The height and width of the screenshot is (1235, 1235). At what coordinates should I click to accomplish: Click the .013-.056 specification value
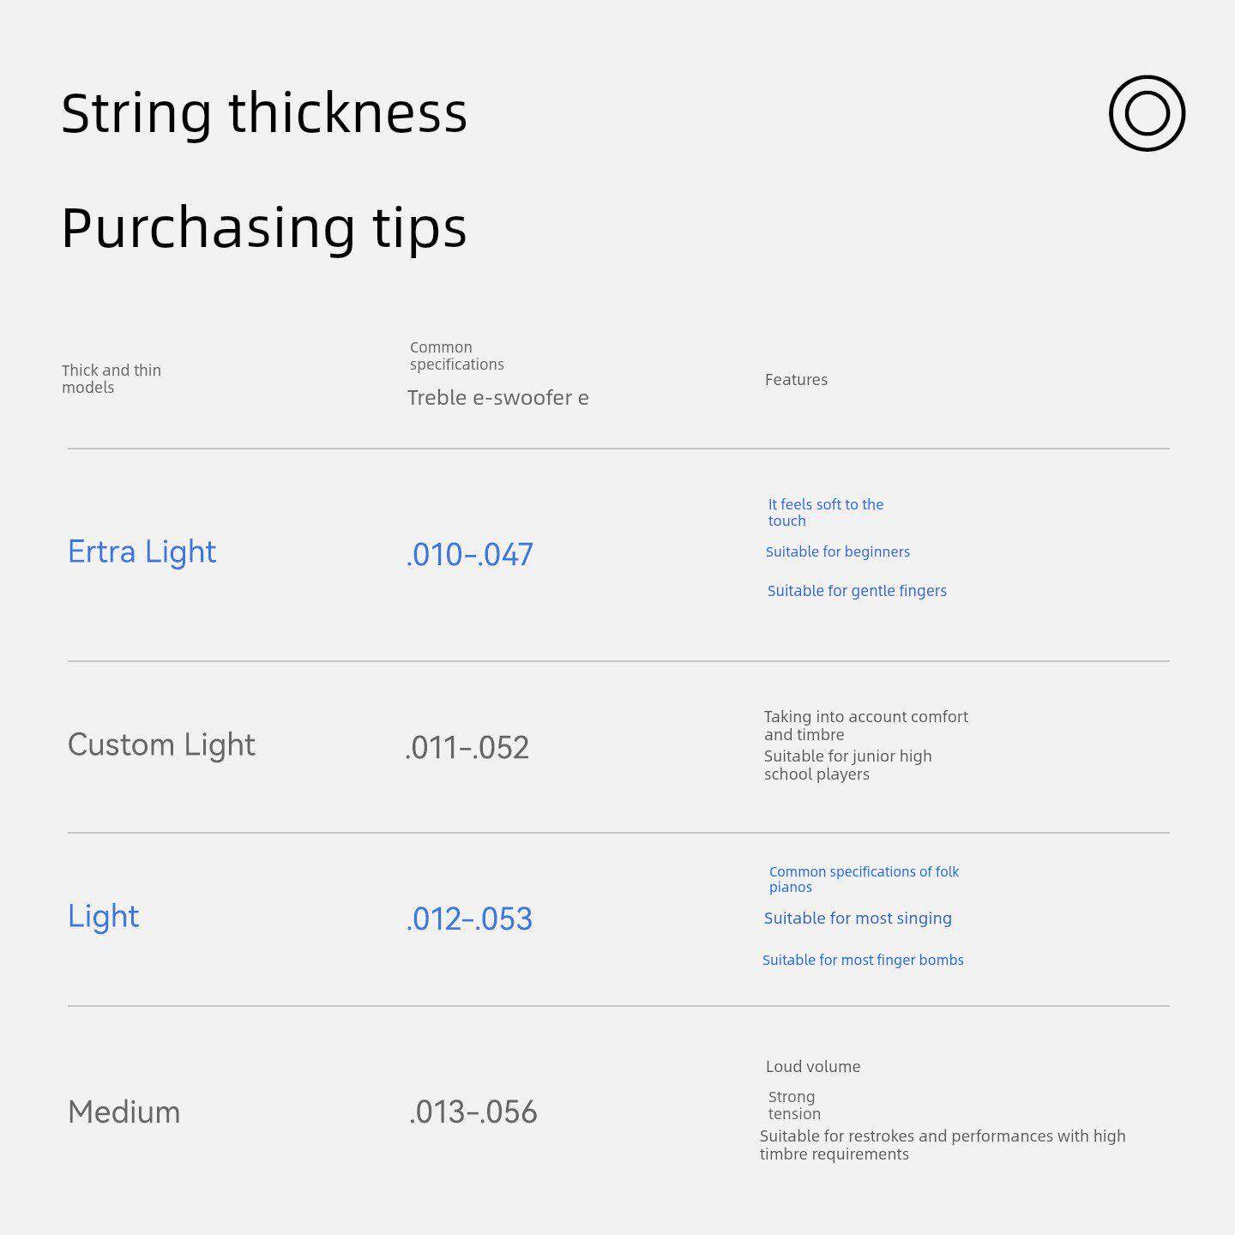tap(473, 1112)
